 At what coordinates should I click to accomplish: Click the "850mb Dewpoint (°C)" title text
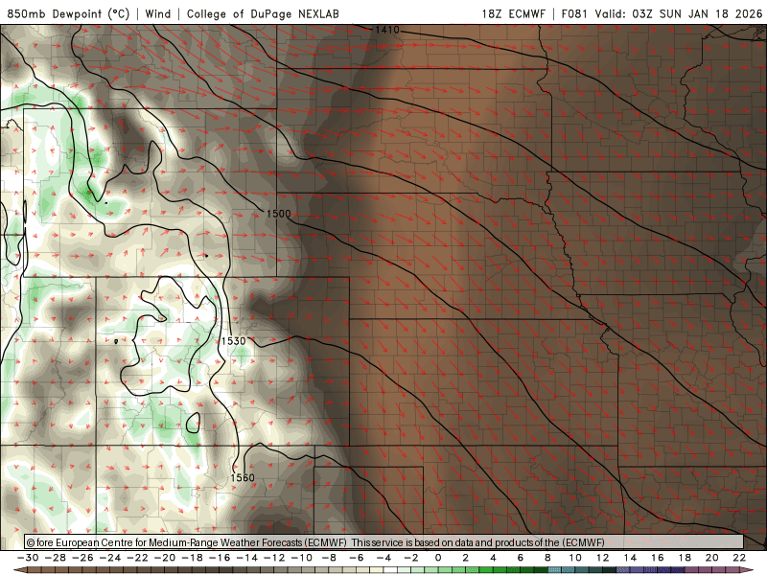[x=68, y=13]
